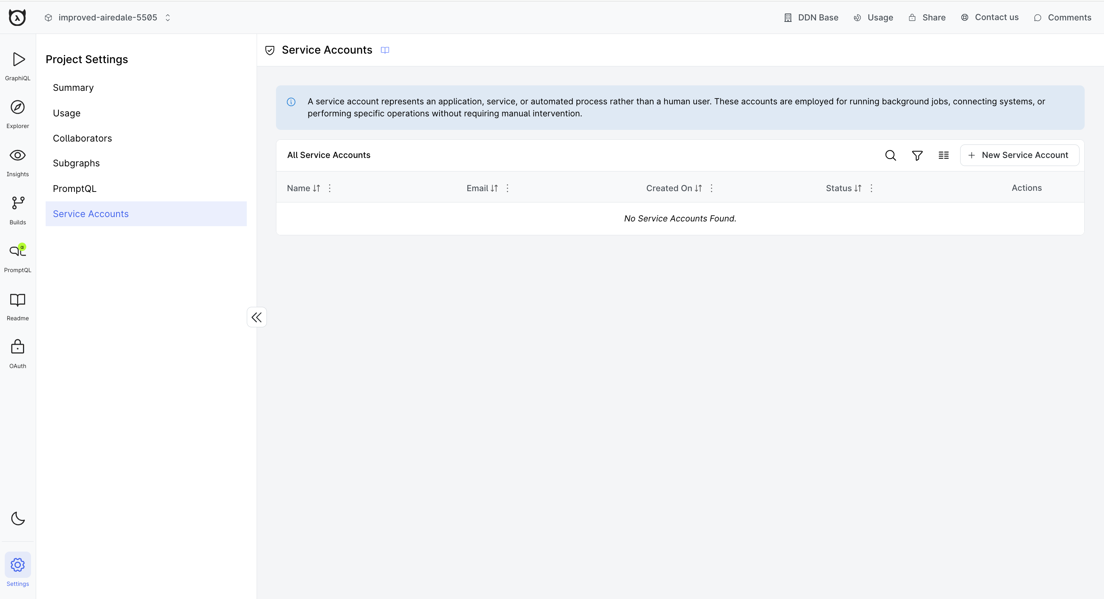
Task: Select the Collaborators menu item
Action: pos(83,138)
